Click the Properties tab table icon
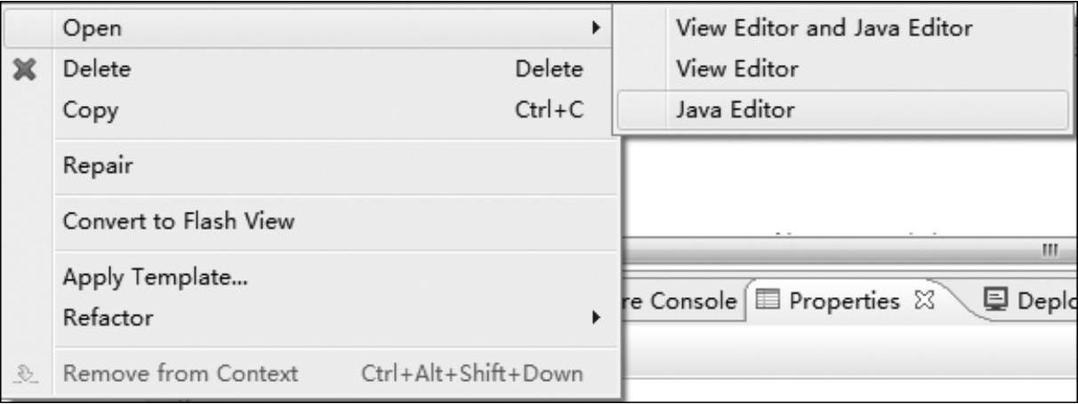Image resolution: width=1078 pixels, height=404 pixels. point(768,303)
